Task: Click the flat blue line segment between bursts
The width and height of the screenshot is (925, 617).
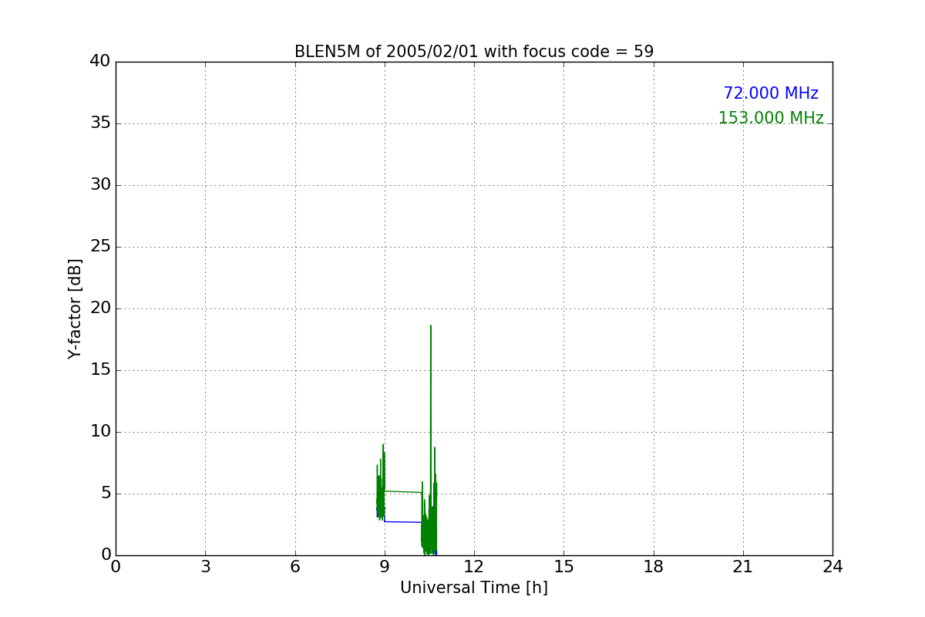Action: [x=403, y=522]
